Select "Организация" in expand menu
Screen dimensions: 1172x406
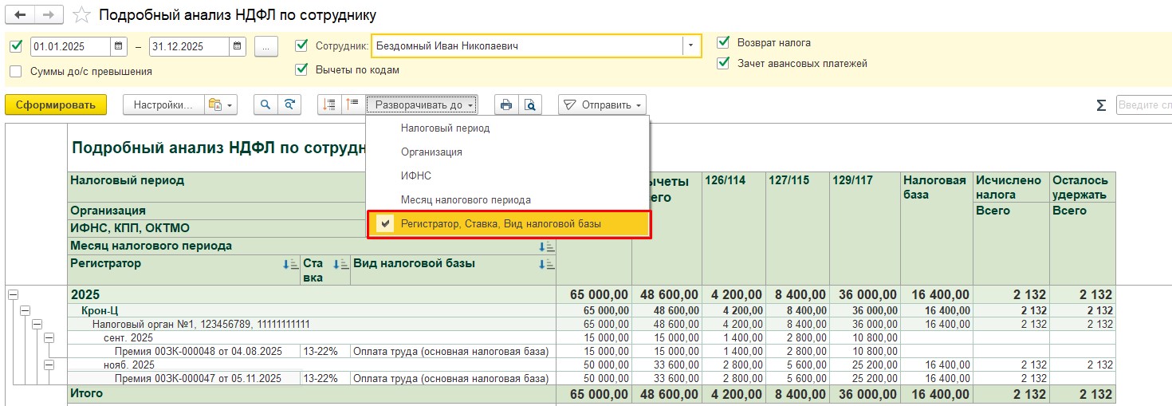pos(431,152)
